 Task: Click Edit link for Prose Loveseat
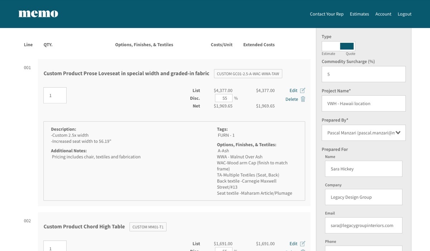click(x=293, y=90)
